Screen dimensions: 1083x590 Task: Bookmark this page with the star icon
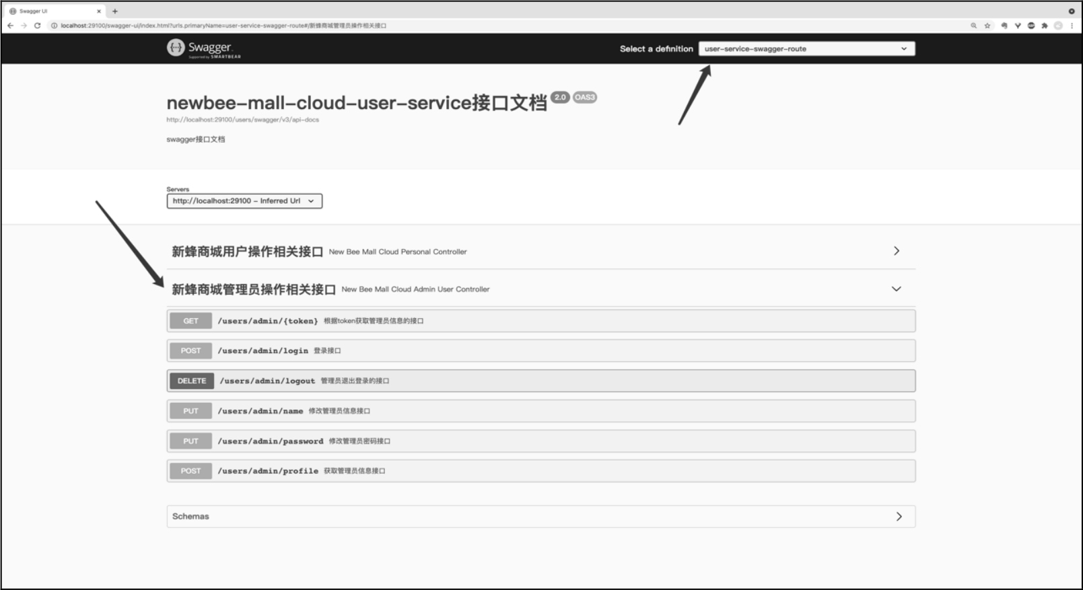pyautogui.click(x=987, y=26)
